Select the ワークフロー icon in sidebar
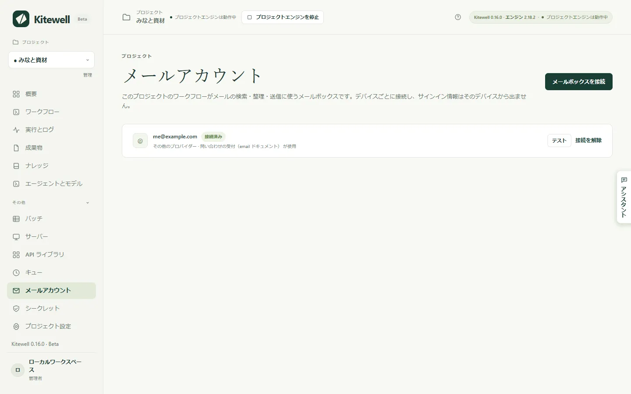Viewport: 631px width, 394px height. click(16, 112)
